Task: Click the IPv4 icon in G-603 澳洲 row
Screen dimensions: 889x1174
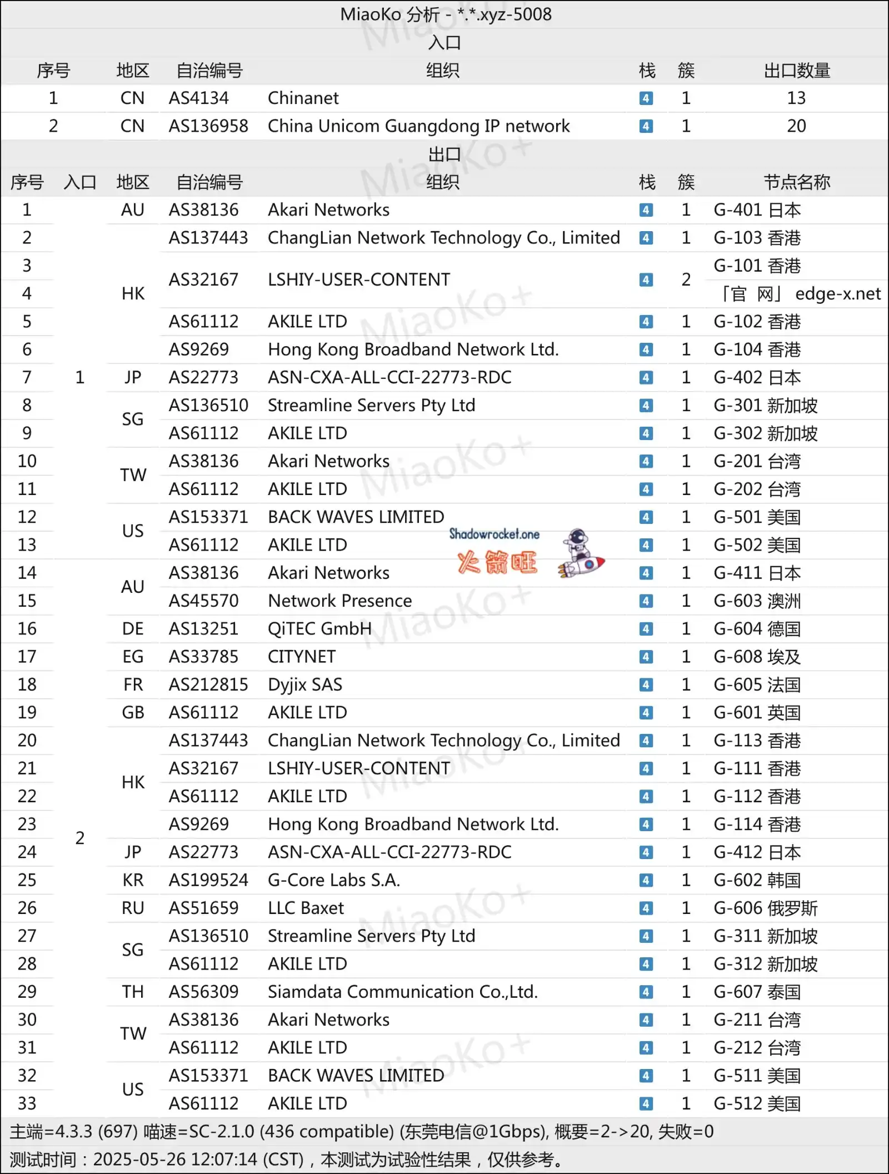Action: click(646, 601)
